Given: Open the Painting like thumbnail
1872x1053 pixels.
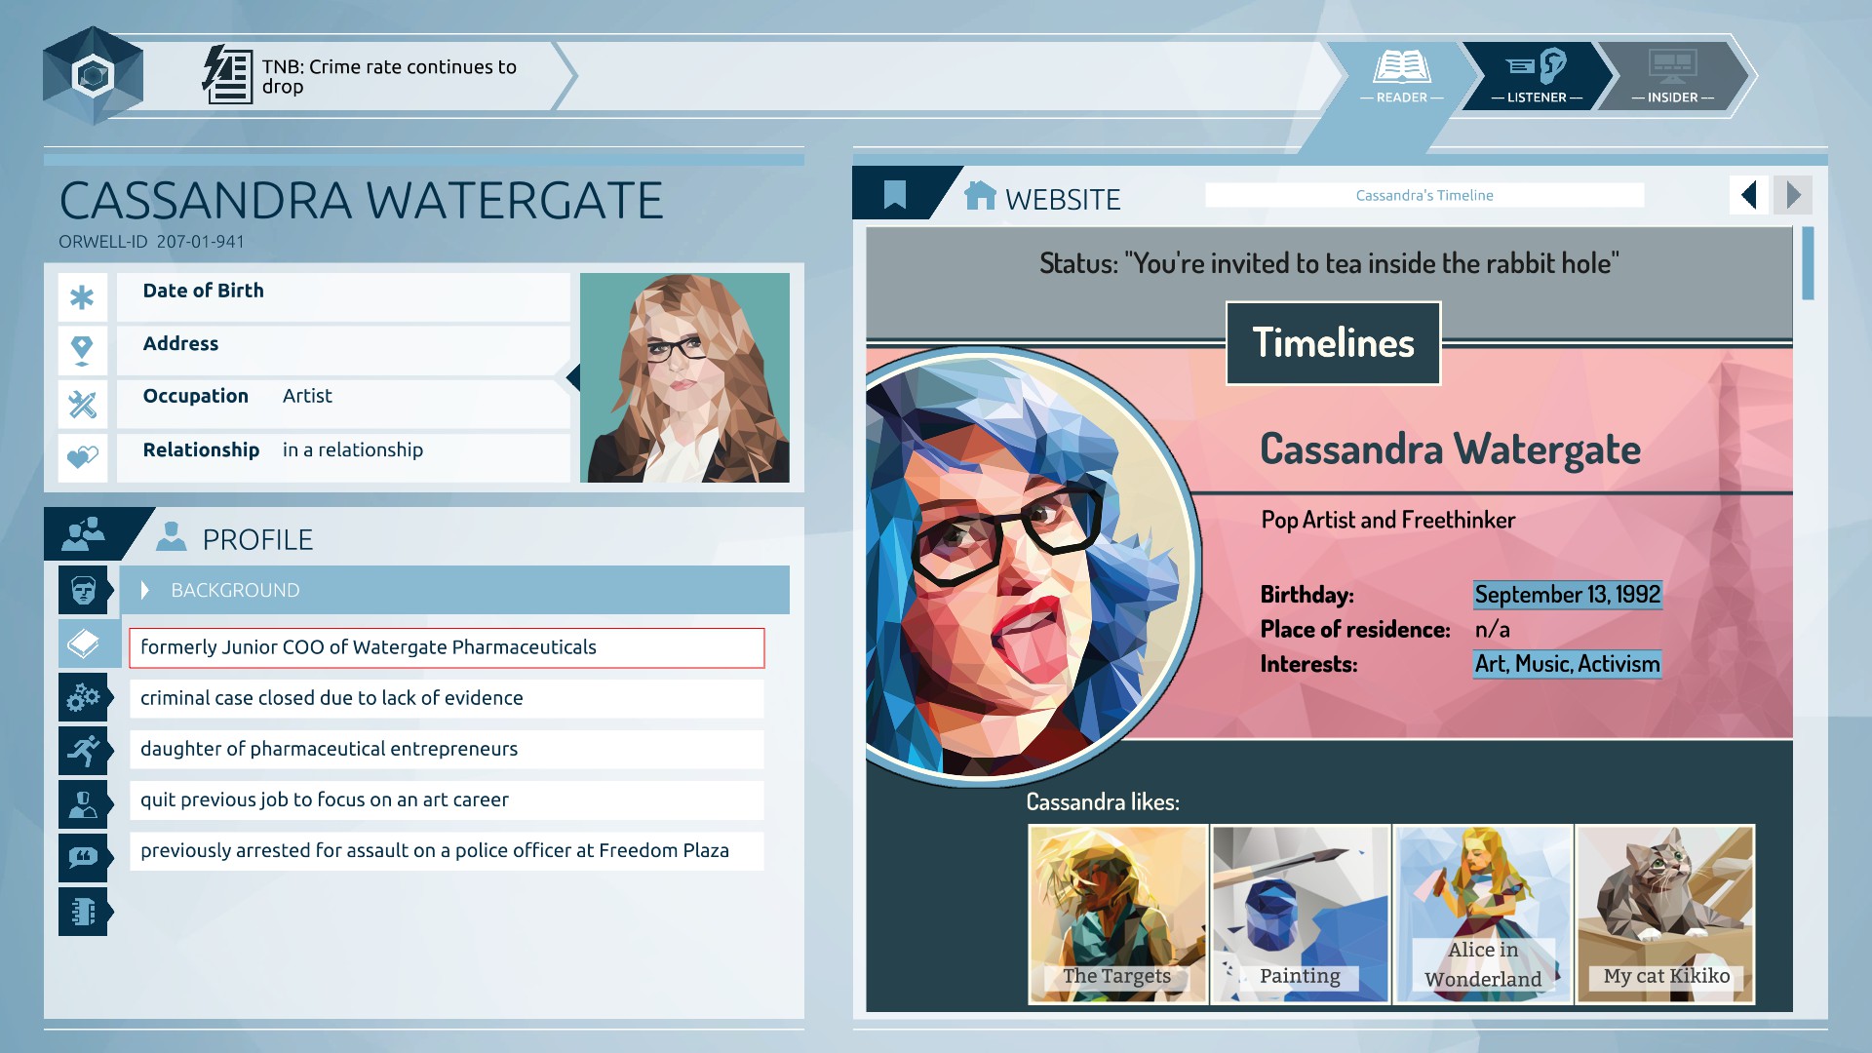Looking at the screenshot, I should [x=1300, y=914].
